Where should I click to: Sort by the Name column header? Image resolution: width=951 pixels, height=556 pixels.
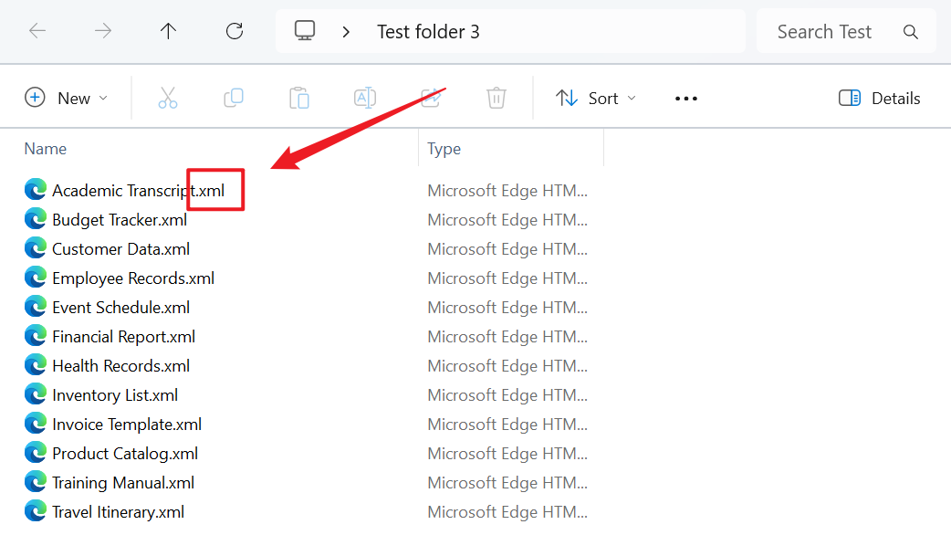click(x=46, y=149)
